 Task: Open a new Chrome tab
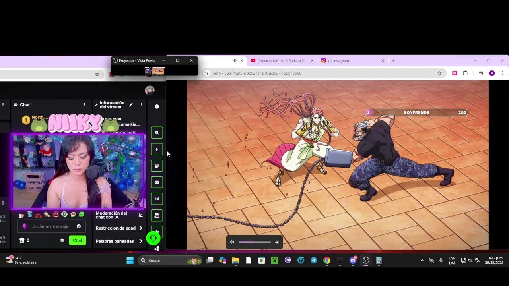(393, 61)
